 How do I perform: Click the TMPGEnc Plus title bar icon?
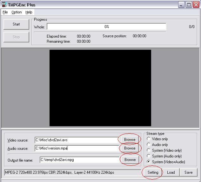coord(4,4)
